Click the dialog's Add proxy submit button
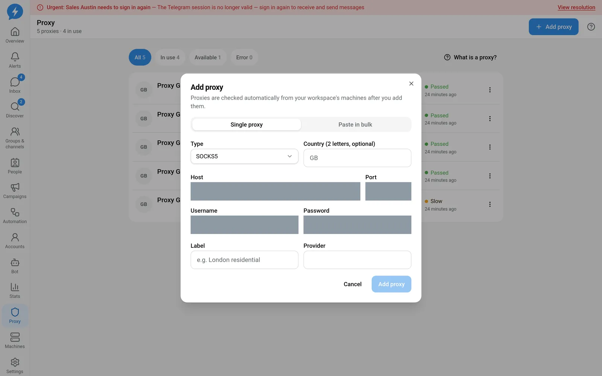This screenshot has height=376, width=602. coord(391,284)
